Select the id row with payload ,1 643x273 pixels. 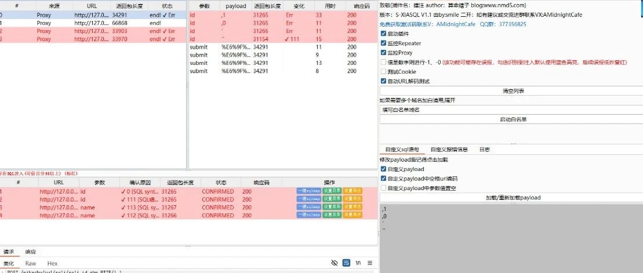tap(282, 15)
